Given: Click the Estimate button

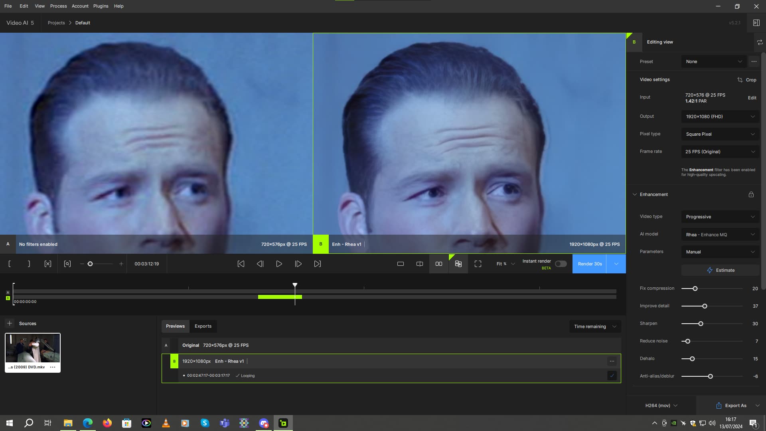Looking at the screenshot, I should tap(720, 270).
